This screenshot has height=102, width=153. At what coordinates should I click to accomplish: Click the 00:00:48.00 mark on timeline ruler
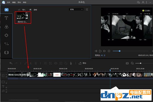point(89,69)
